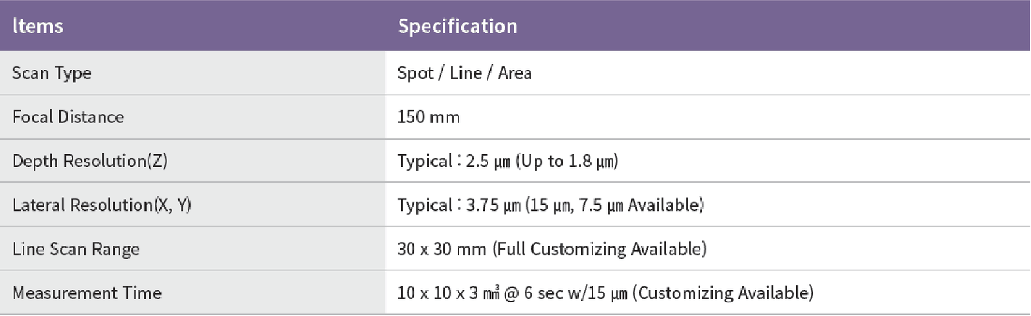The height and width of the screenshot is (316, 1031).
Task: Select the Measurement Time label
Action: tap(86, 293)
